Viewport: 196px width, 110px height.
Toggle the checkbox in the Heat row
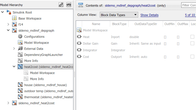[x=192, y=37]
